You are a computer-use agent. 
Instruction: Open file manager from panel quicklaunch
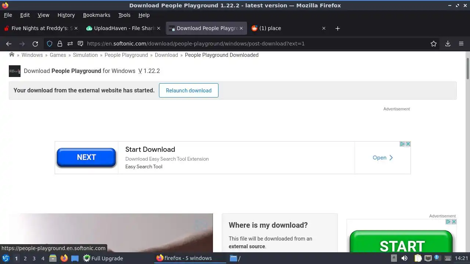(x=53, y=258)
